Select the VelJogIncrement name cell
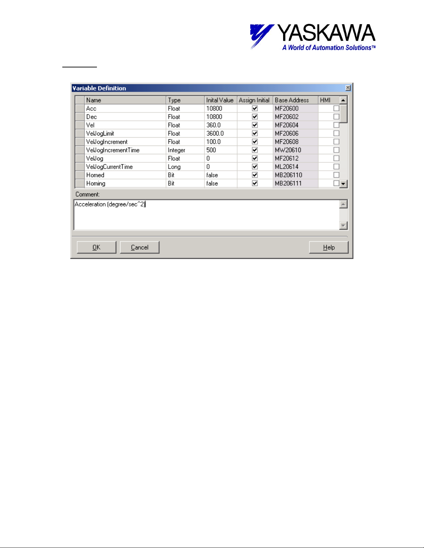The width and height of the screenshot is (424, 548). (x=125, y=141)
